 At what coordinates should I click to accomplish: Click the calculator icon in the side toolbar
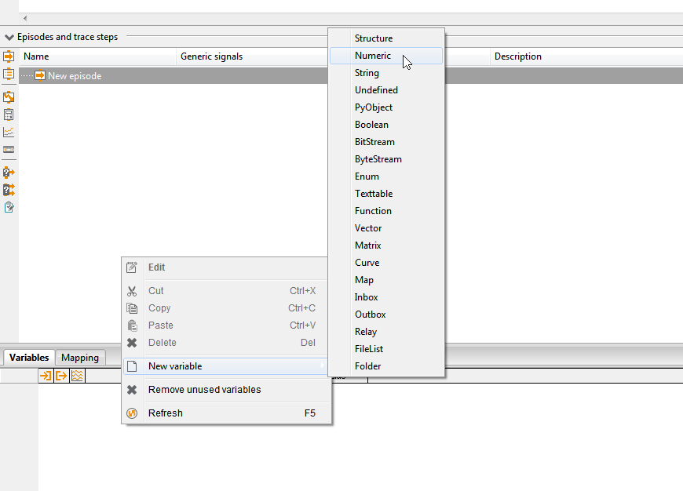tap(9, 115)
